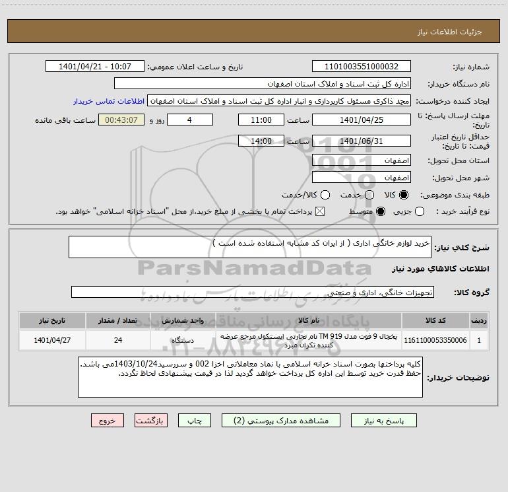This screenshot has height=492, width=508.
Task: Choose the متوسط purchase type radio
Action: 381,211
